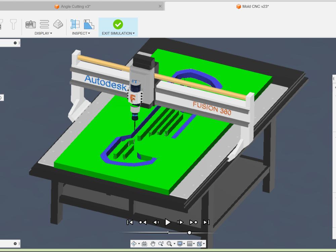Activate the Pan tool
The width and height of the screenshot is (336, 252).
(x=152, y=244)
